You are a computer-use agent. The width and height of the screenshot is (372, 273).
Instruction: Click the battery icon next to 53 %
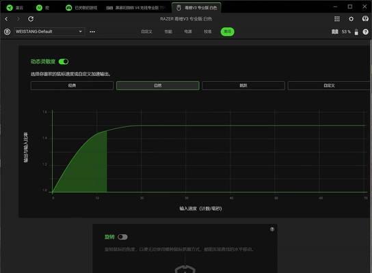356,31
